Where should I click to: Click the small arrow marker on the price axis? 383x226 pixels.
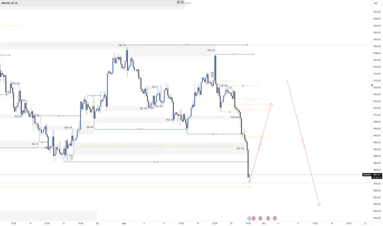(x=372, y=85)
